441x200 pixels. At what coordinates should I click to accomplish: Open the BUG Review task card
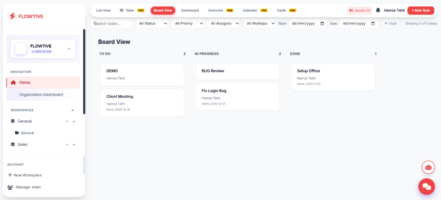(x=237, y=72)
